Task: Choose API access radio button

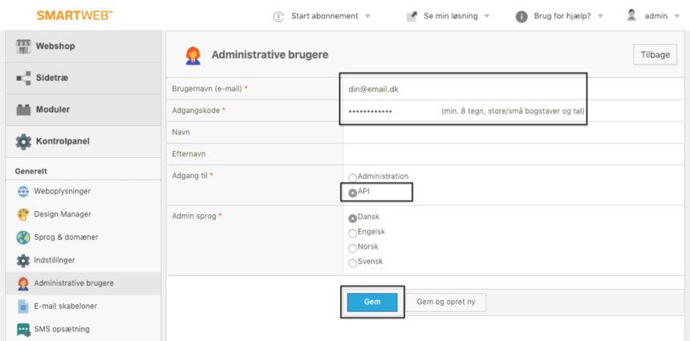Action: (352, 193)
